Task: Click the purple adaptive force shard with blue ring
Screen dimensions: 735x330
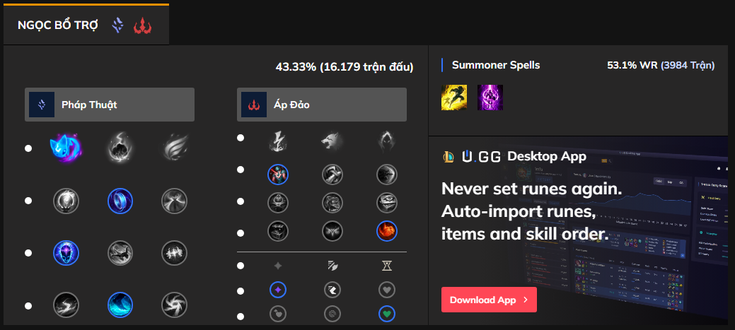Action: click(x=278, y=289)
